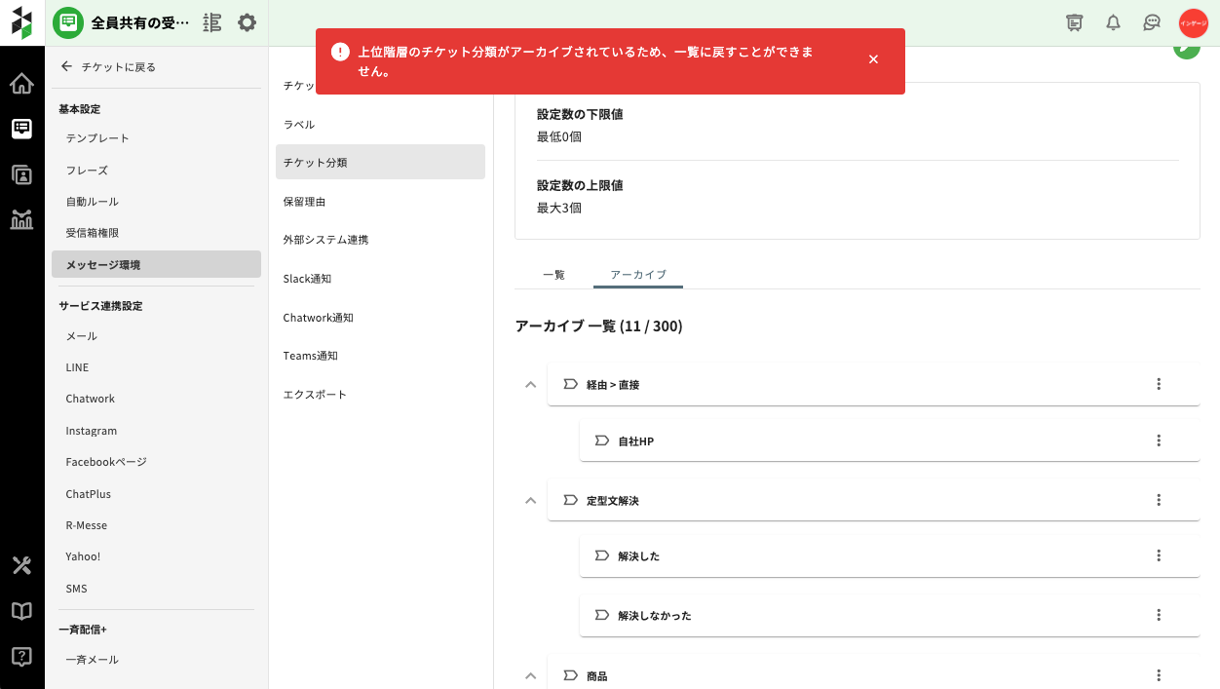Collapse the 経由 > 直接 archive group

click(530, 385)
